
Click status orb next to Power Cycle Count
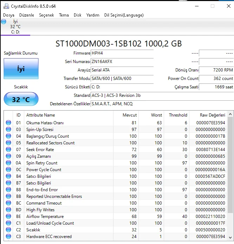(x=8, y=170)
